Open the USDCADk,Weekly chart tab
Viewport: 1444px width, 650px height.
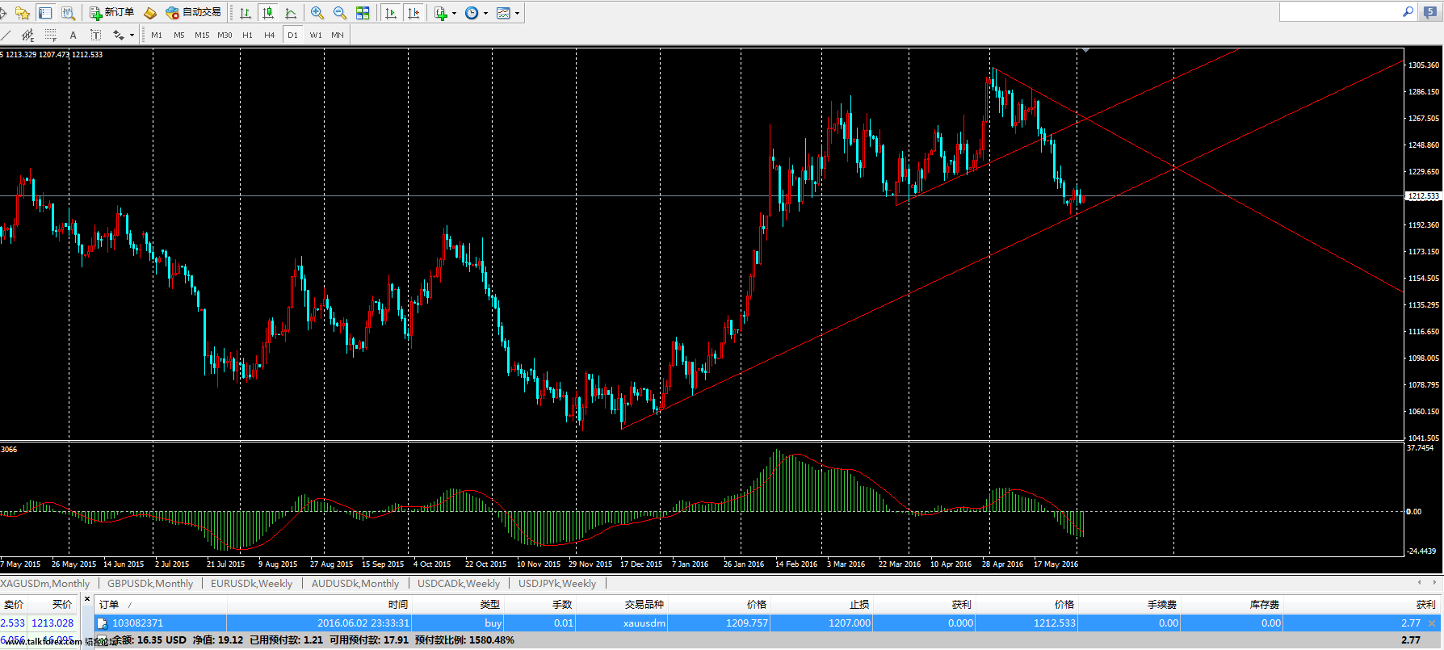click(x=459, y=583)
